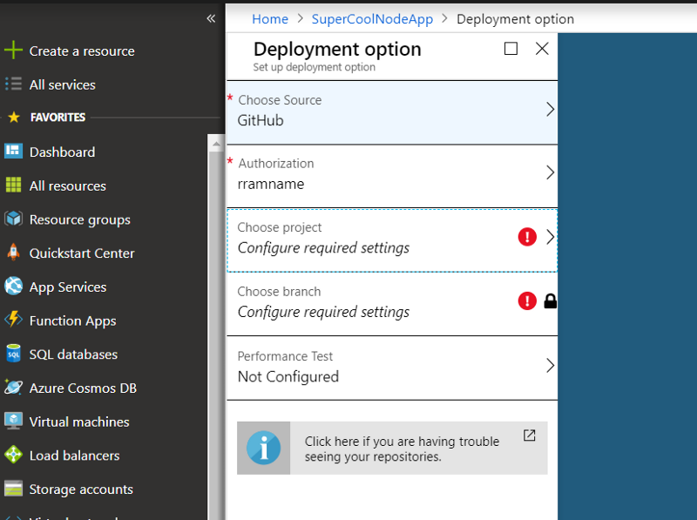Open Function Apps

click(73, 321)
